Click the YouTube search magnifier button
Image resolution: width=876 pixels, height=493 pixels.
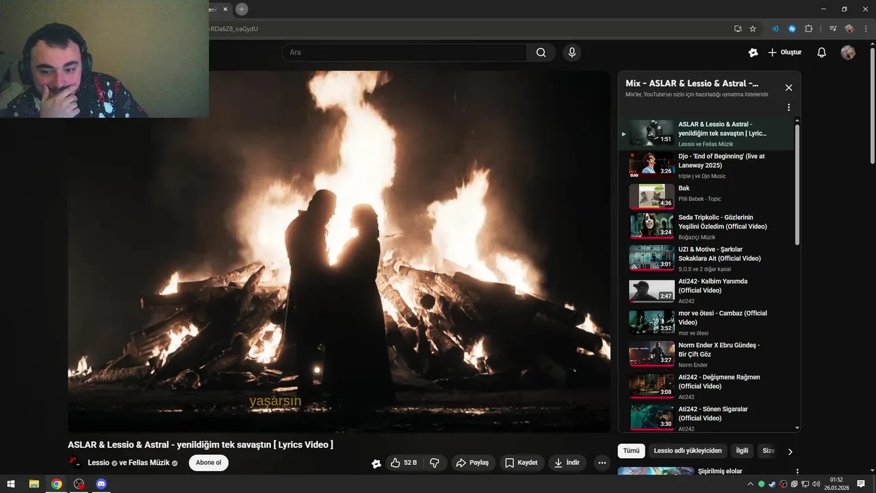click(541, 53)
